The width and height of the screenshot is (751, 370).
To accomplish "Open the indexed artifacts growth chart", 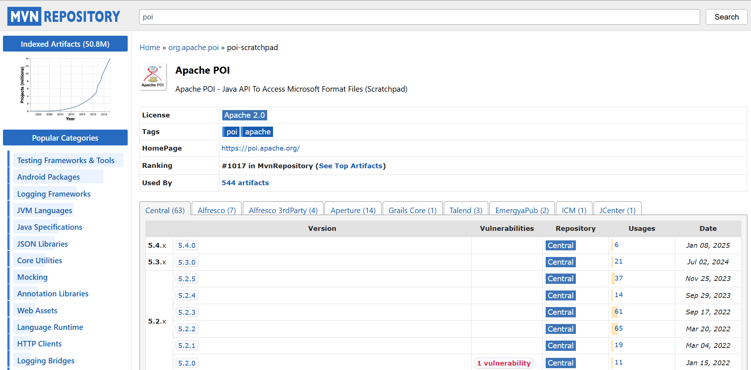I will click(x=65, y=89).
